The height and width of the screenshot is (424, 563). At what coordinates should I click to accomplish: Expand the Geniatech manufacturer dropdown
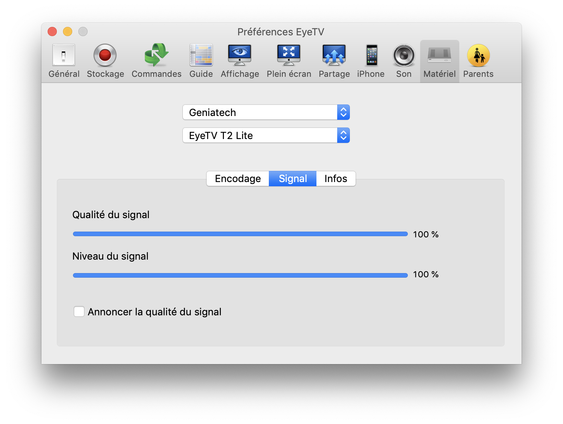(266, 112)
